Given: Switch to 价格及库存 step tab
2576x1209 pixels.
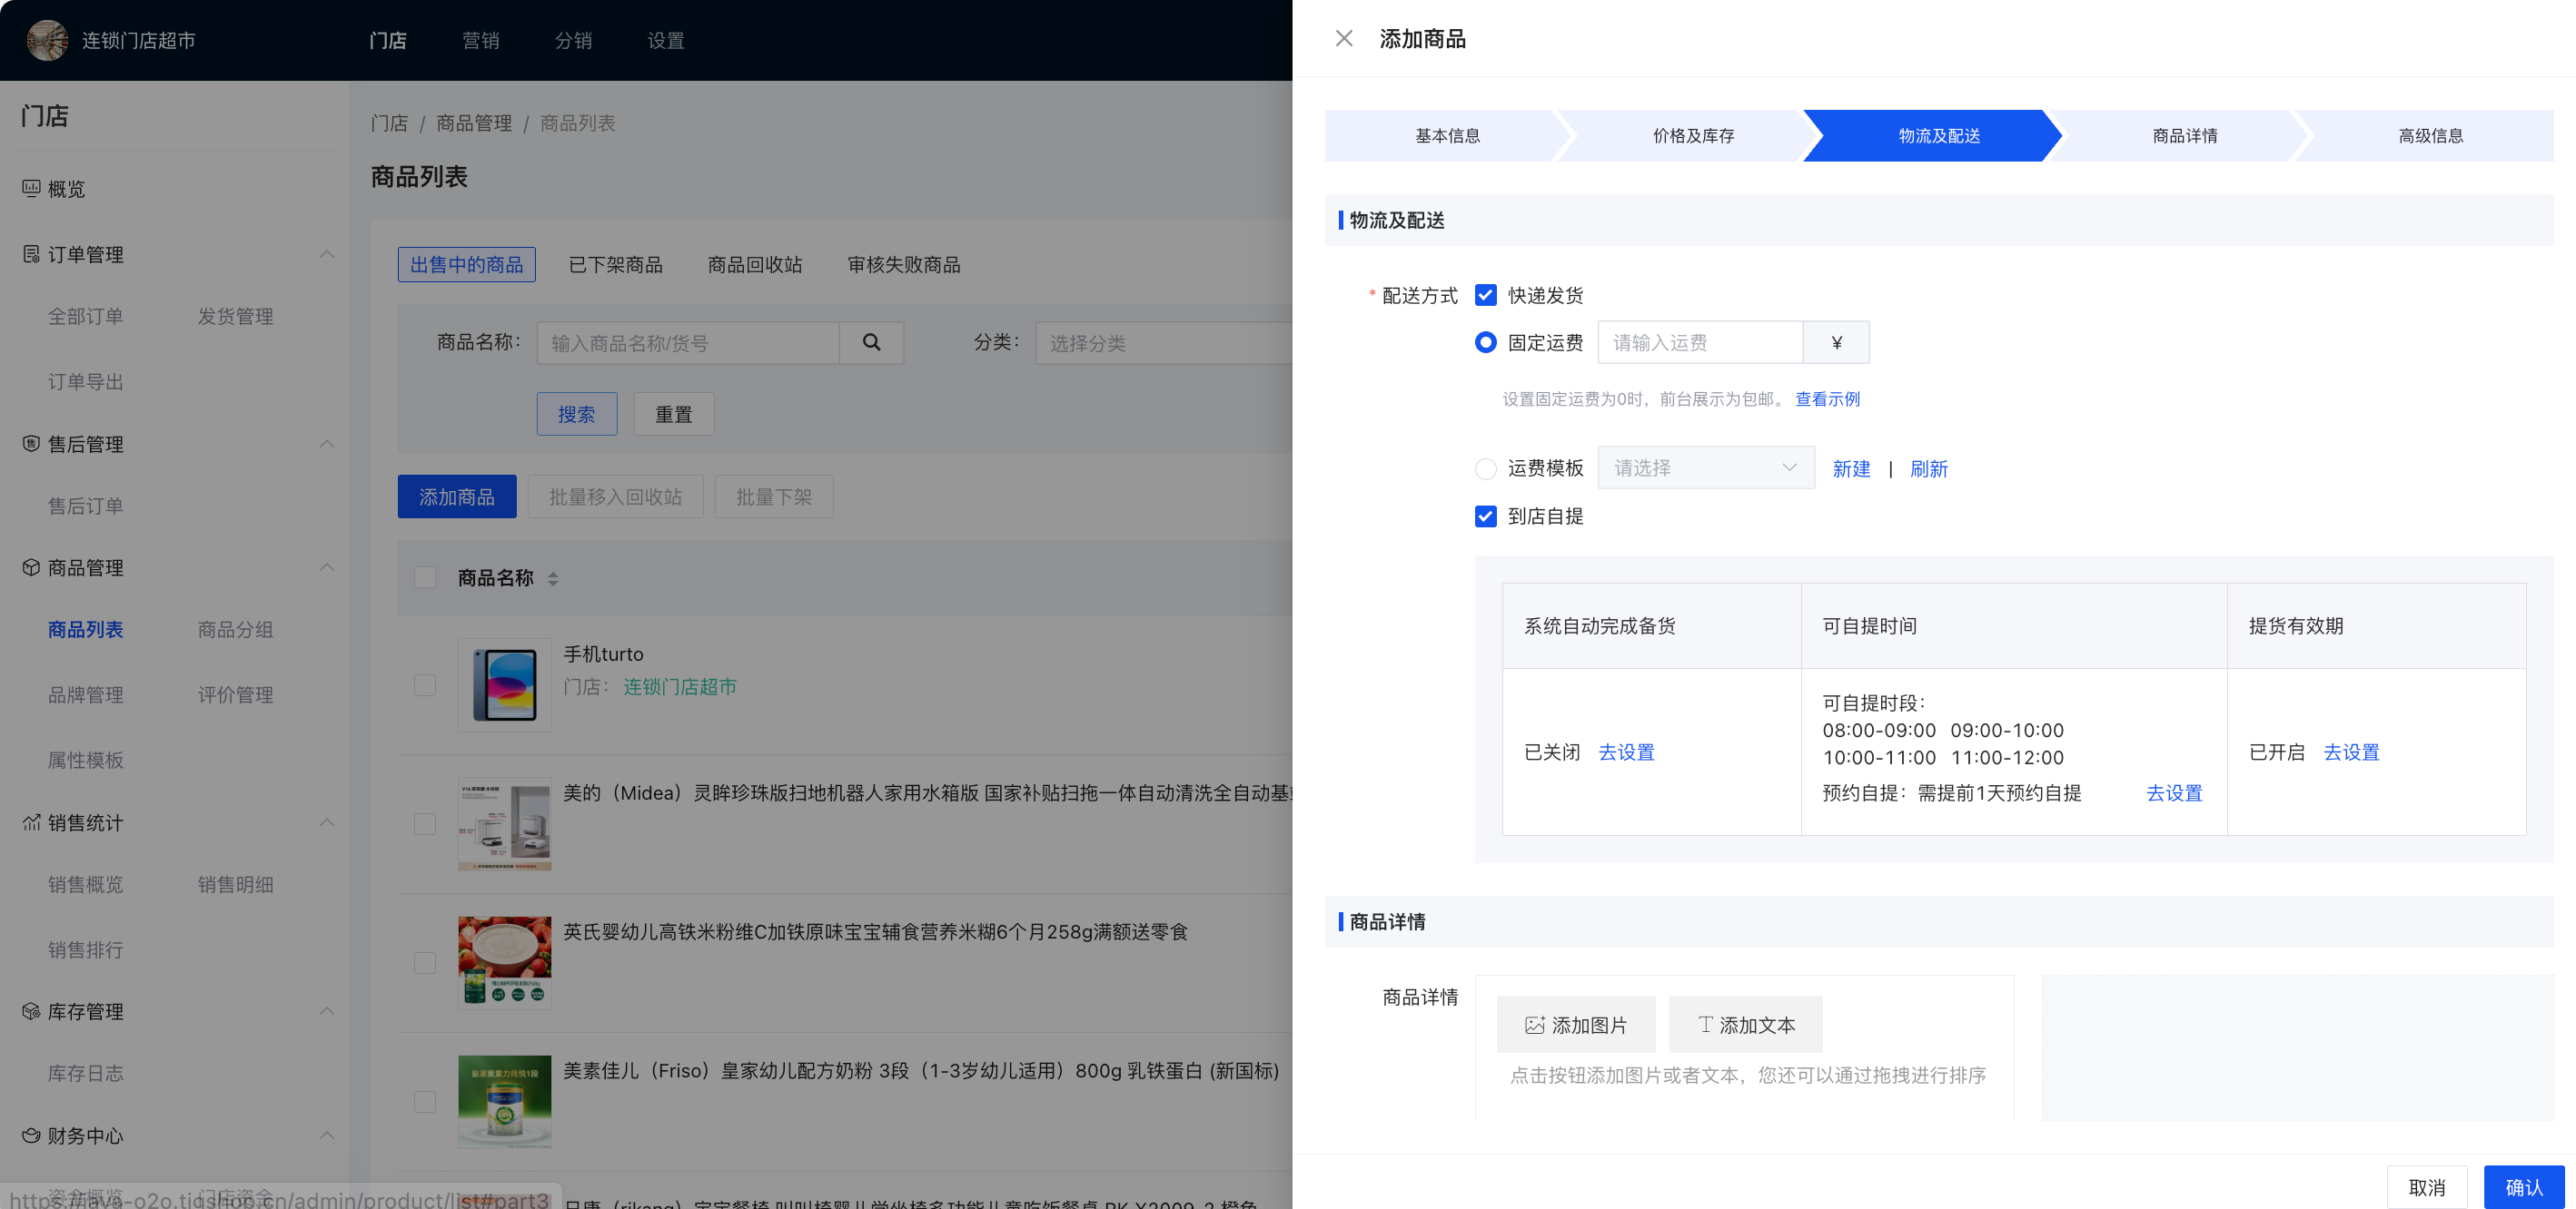Looking at the screenshot, I should click(x=1692, y=136).
